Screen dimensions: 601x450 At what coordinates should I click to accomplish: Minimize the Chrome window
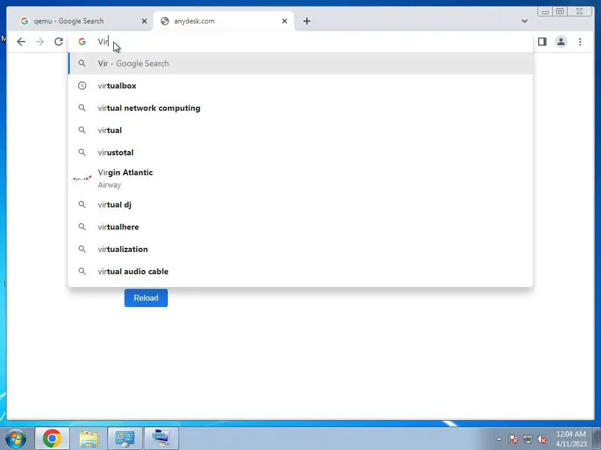pos(545,12)
